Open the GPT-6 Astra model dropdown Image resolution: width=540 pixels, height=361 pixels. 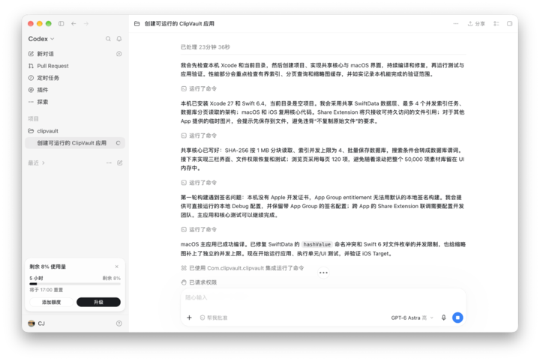(x=412, y=318)
